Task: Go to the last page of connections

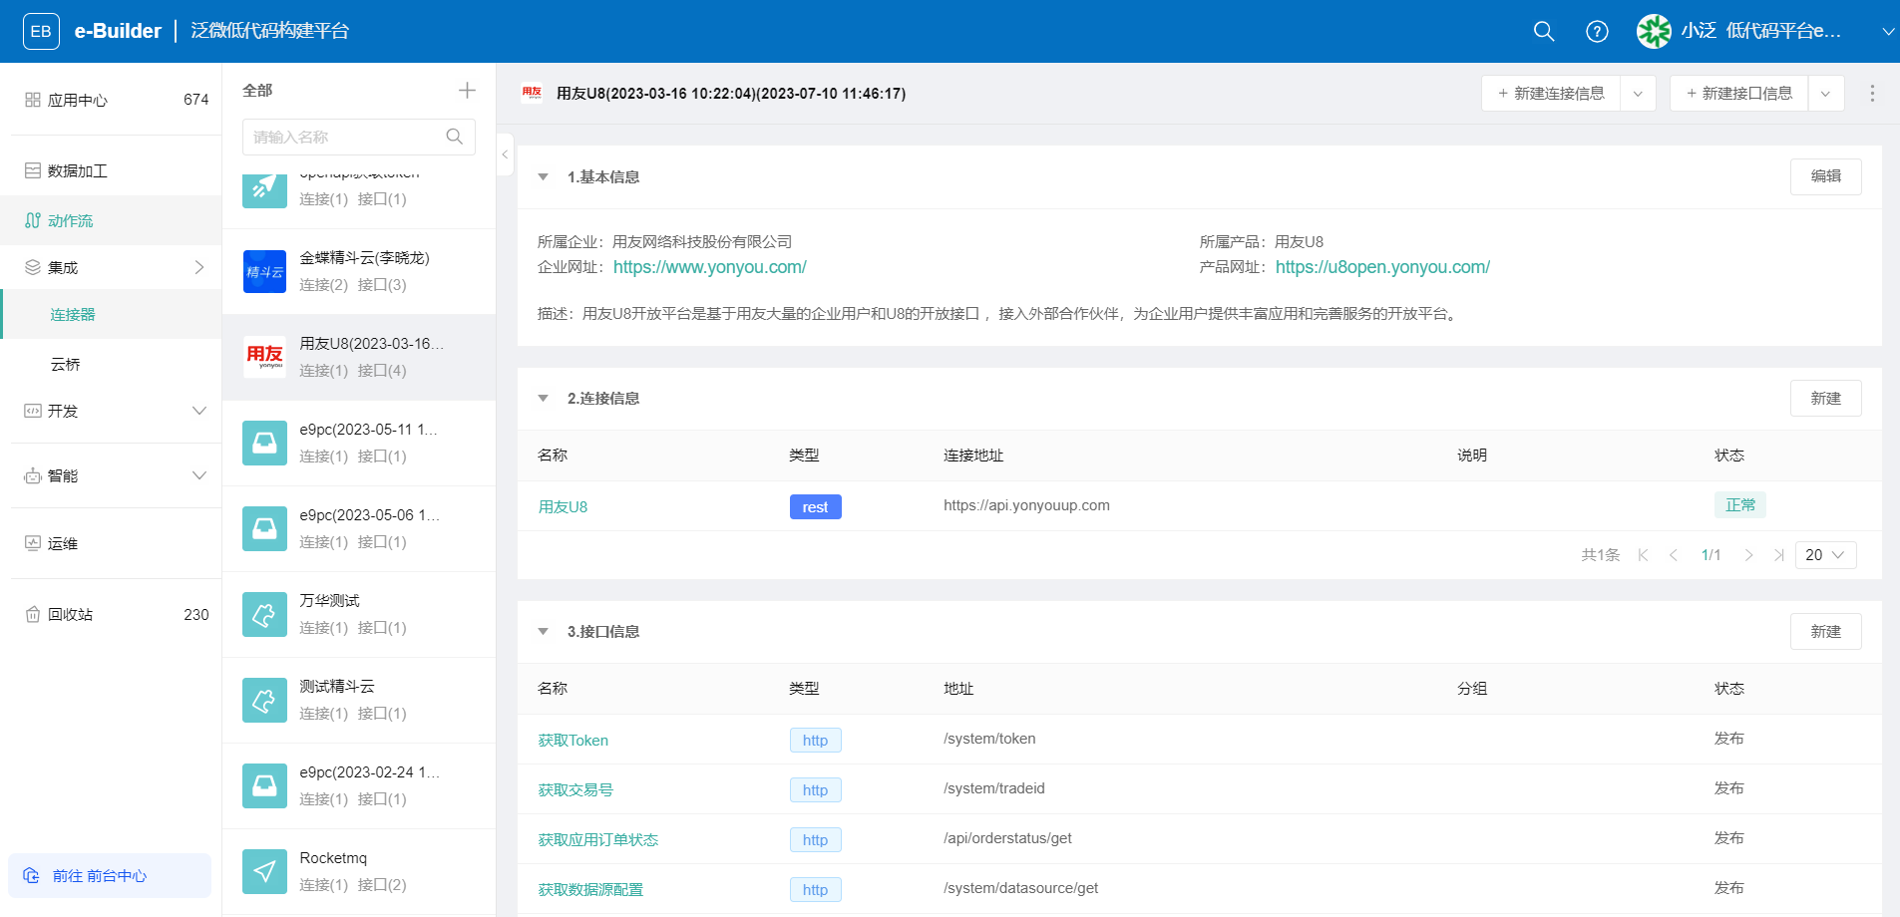Action: 1779,555
